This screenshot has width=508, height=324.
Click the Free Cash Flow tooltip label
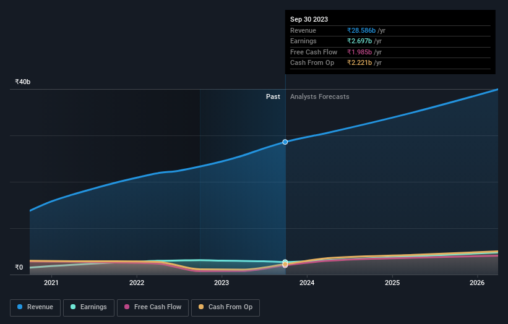[x=314, y=52]
